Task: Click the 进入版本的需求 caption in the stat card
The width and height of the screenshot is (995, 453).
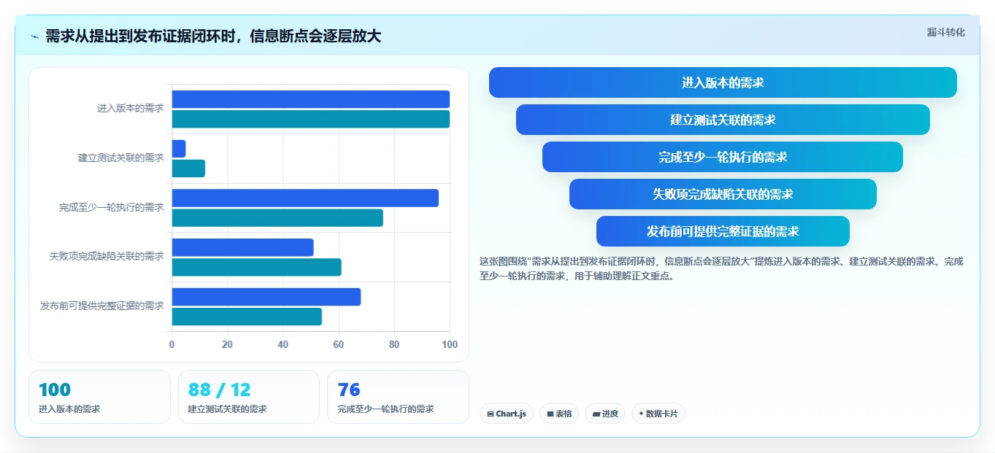Action: [69, 409]
